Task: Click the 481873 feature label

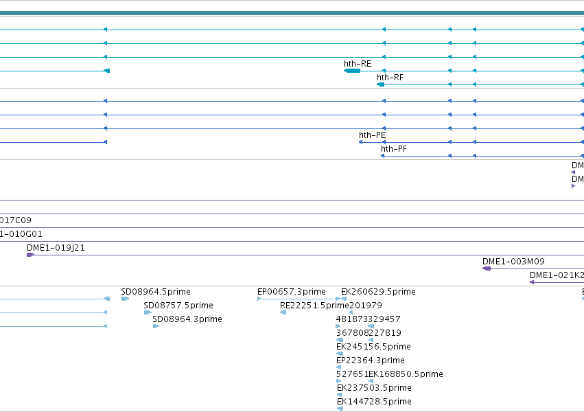Action: tap(352, 319)
